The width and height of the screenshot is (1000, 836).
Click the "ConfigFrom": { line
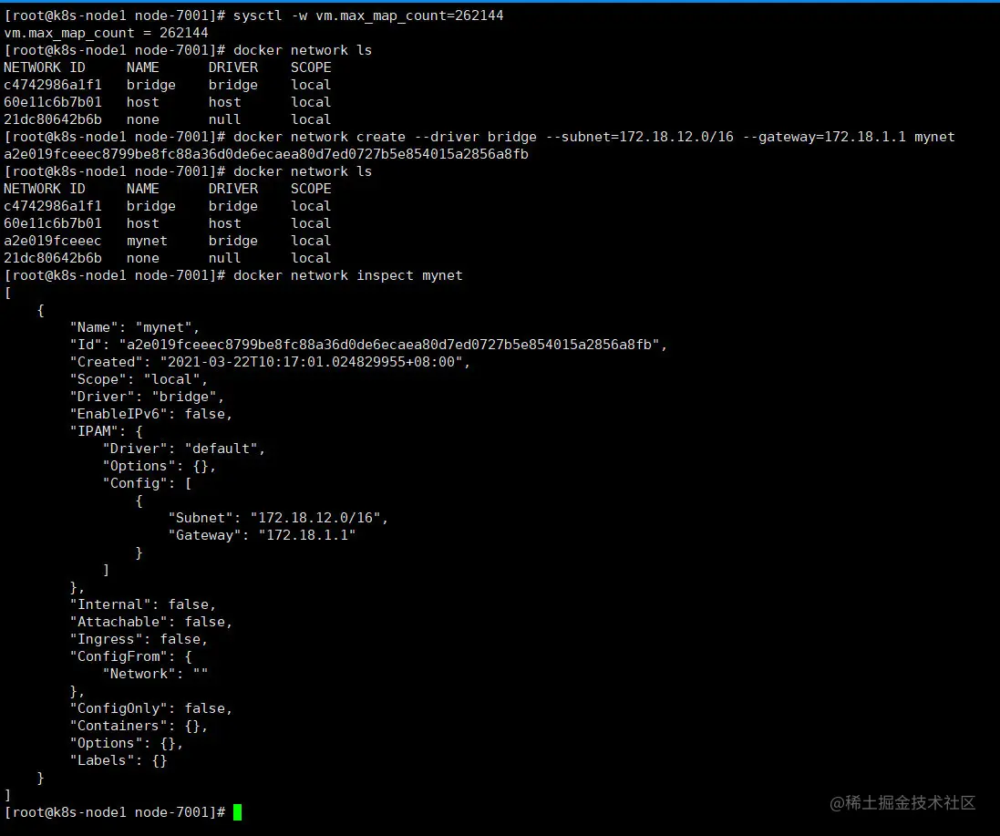point(130,656)
